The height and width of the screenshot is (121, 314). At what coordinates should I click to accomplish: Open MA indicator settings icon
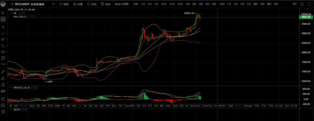20,13
